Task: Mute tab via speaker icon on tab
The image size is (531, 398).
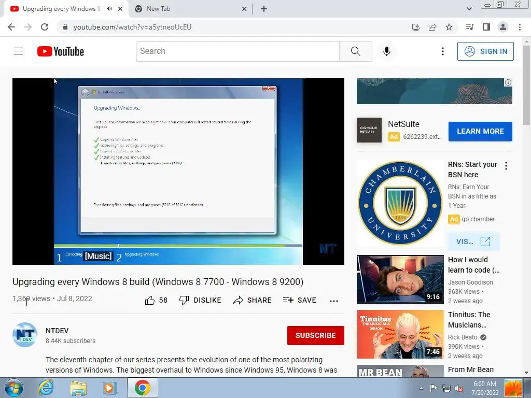Action: (x=109, y=9)
